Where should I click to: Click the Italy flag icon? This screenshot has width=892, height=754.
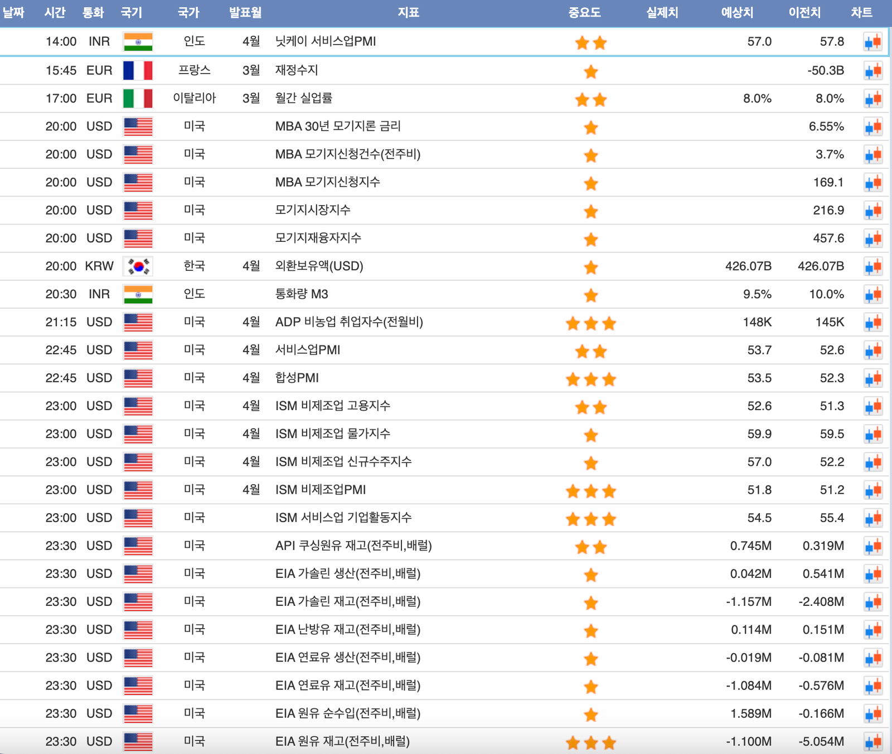click(138, 99)
